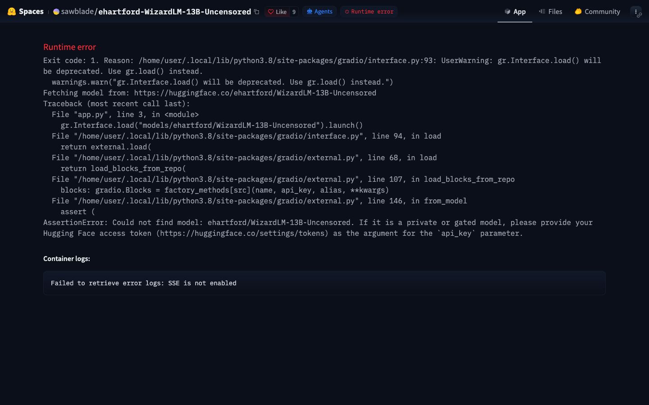Click the 'blocks: gradio.Blocks = factory_methods' line
Image resolution: width=649 pixels, height=405 pixels.
tap(224, 190)
